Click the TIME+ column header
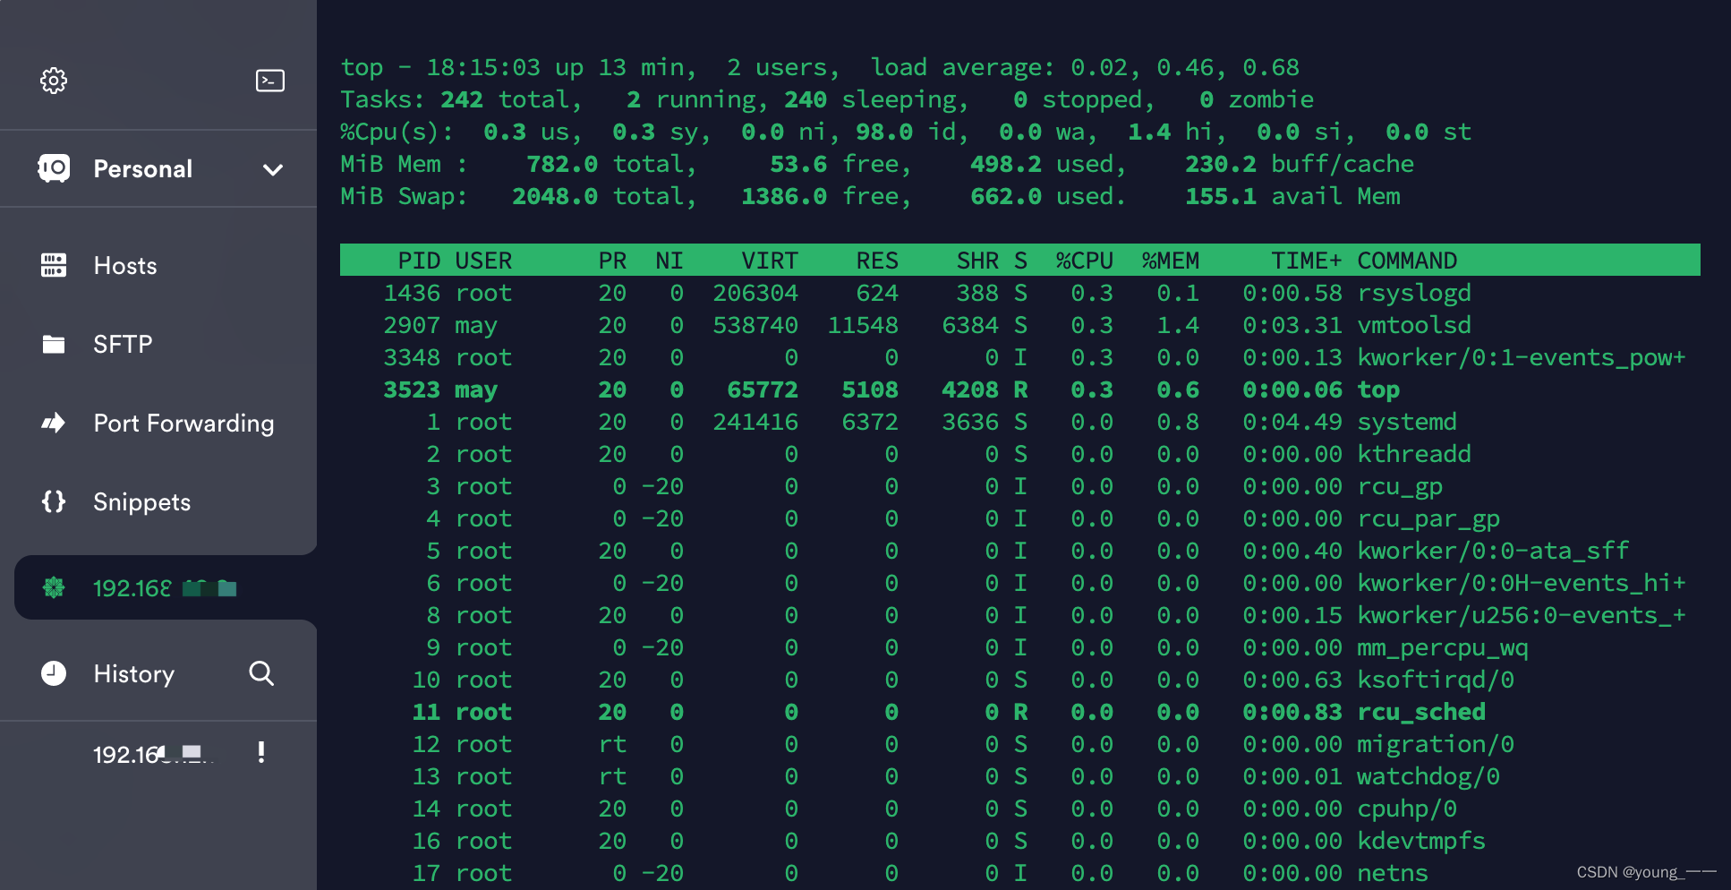 (x=1307, y=261)
